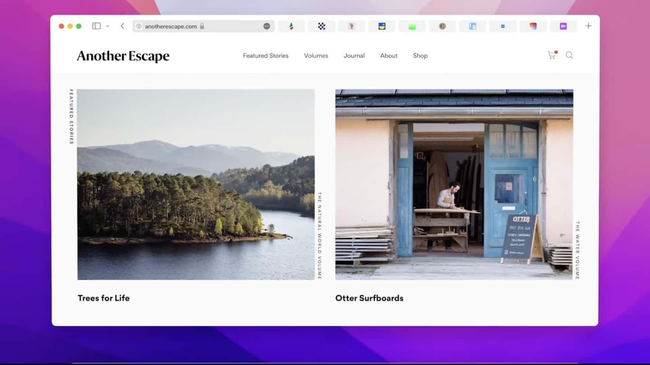Switch to the tab with green rectangle icon
This screenshot has height=365, width=650.
pyautogui.click(x=412, y=26)
